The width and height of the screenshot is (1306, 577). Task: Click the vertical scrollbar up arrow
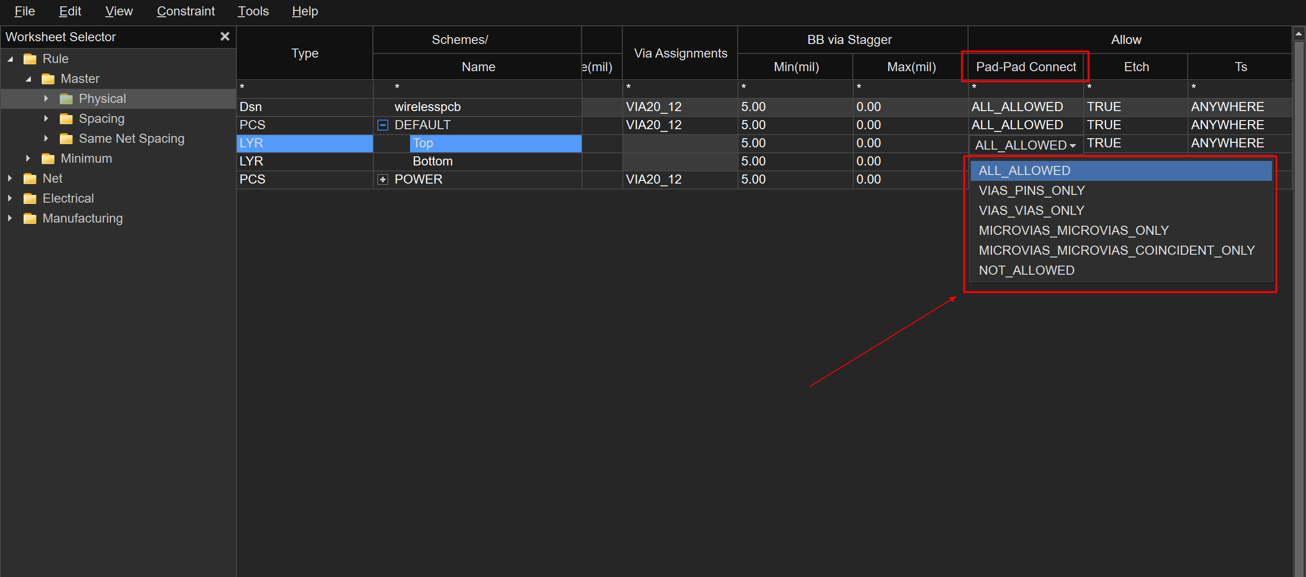pos(1298,34)
